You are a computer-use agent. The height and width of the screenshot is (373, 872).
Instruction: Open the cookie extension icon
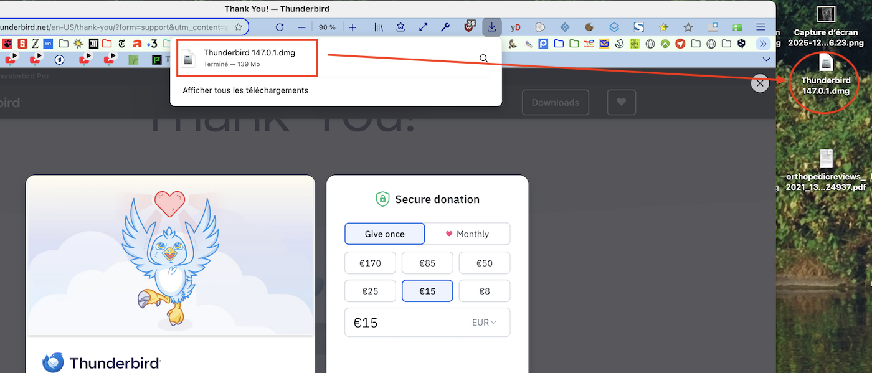coord(589,27)
